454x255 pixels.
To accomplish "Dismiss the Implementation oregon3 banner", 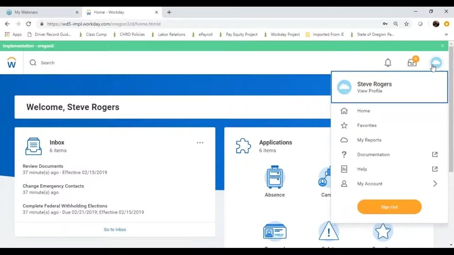I will [x=442, y=46].
